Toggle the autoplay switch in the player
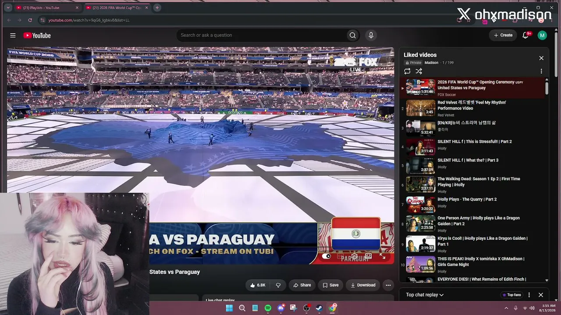561x315 pixels. click(327, 256)
